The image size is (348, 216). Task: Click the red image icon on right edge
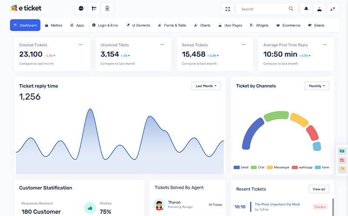tap(342, 160)
